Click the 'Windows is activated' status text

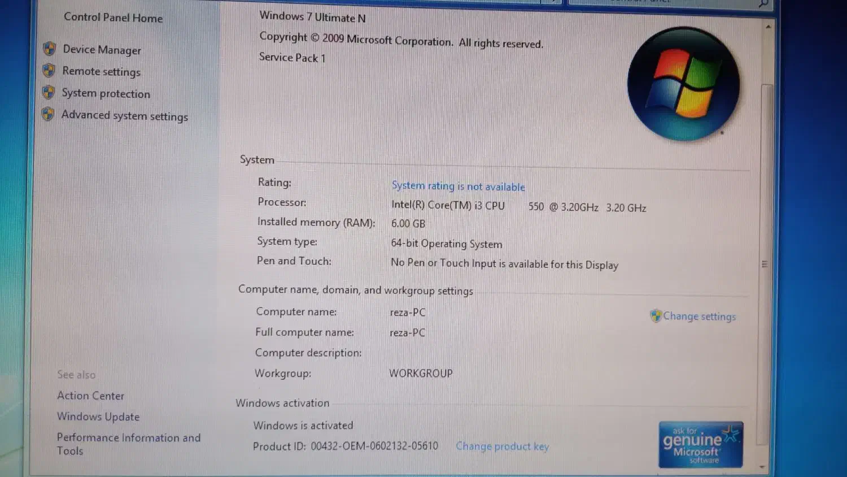(303, 425)
